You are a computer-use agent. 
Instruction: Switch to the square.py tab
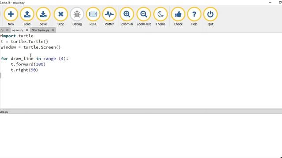[x=18, y=30]
